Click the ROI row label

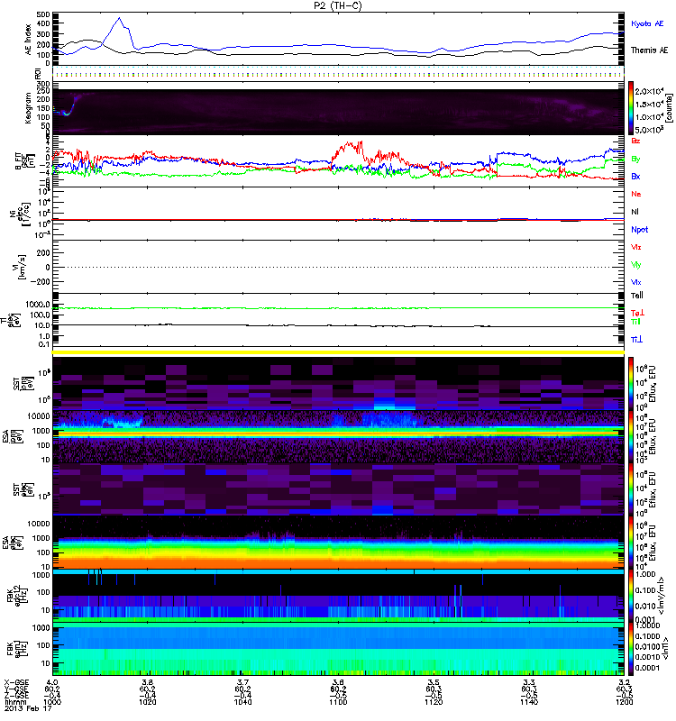coord(38,73)
